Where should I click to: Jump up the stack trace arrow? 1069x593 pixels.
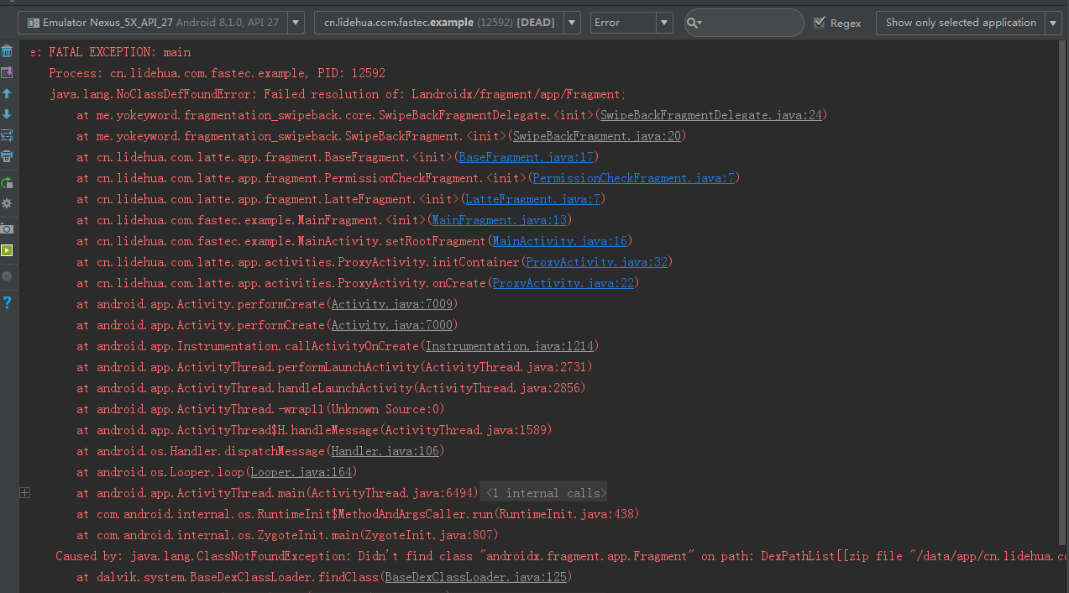(7, 94)
